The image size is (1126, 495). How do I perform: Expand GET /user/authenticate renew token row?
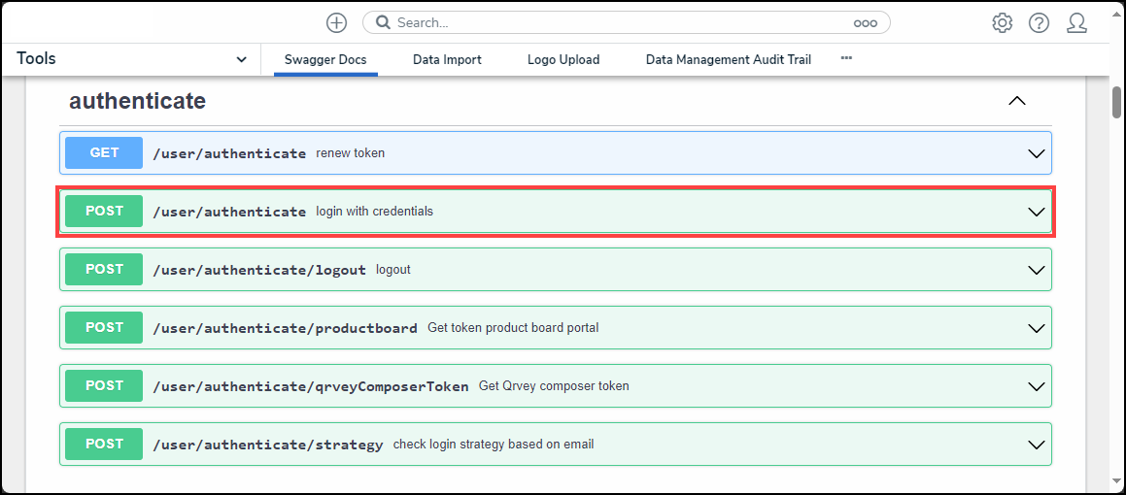(x=1037, y=153)
